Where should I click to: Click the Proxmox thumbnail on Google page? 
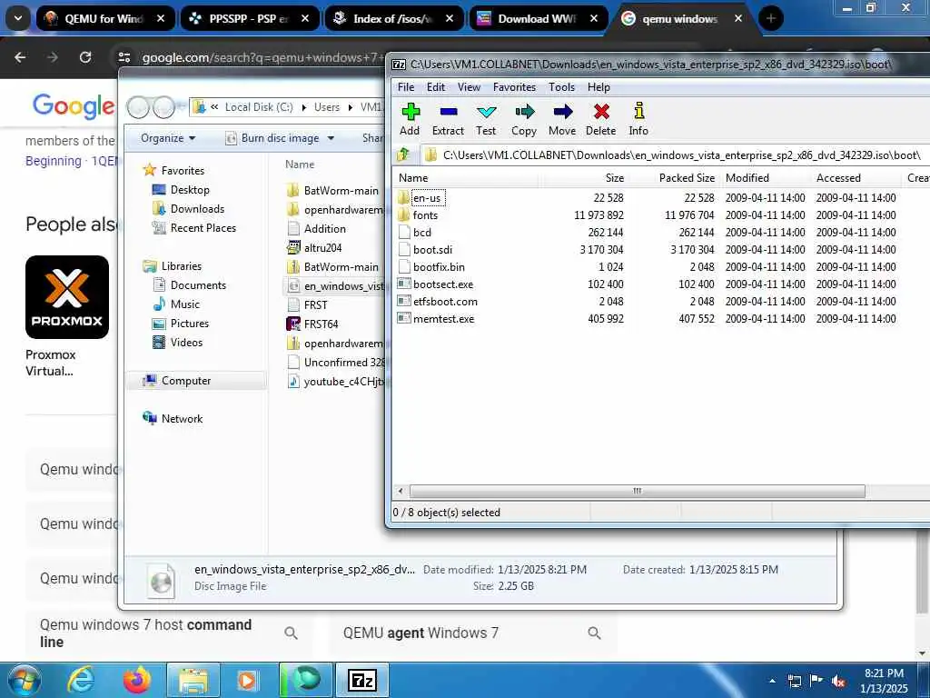[x=67, y=297]
